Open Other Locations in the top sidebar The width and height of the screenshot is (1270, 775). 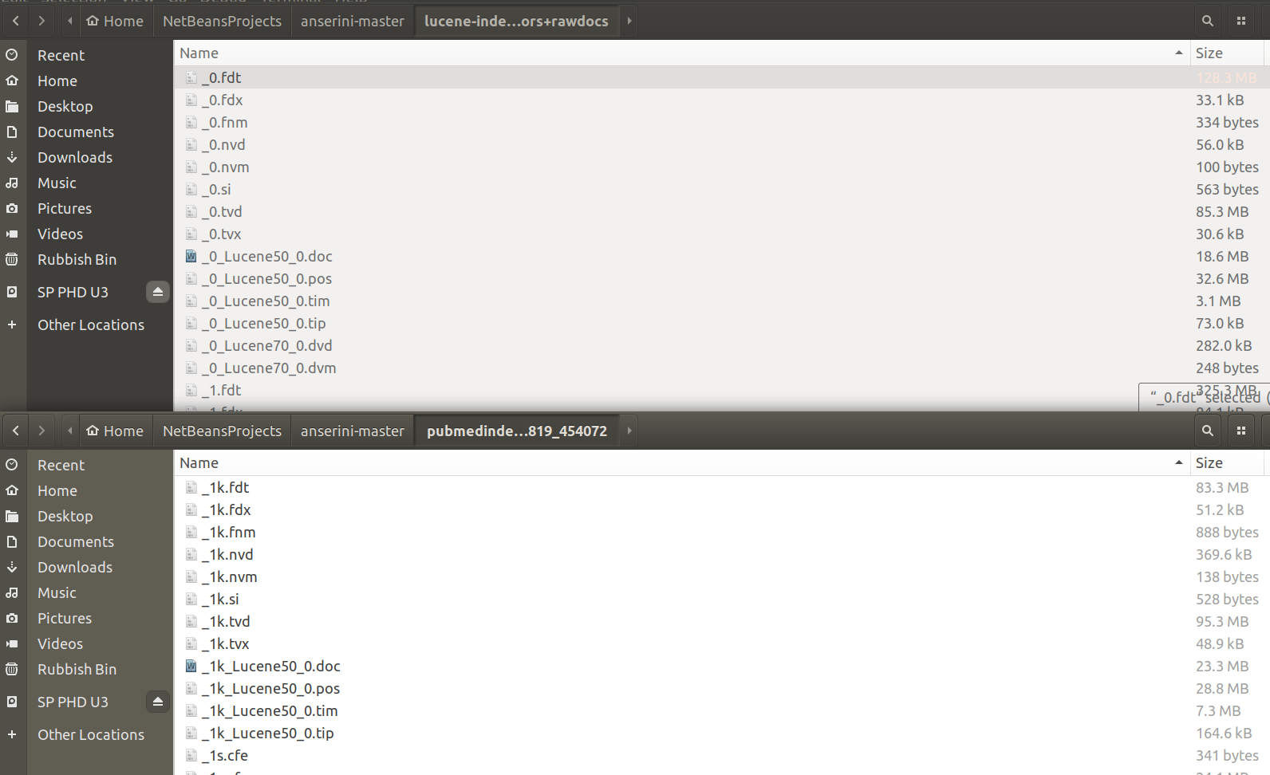[x=86, y=325]
